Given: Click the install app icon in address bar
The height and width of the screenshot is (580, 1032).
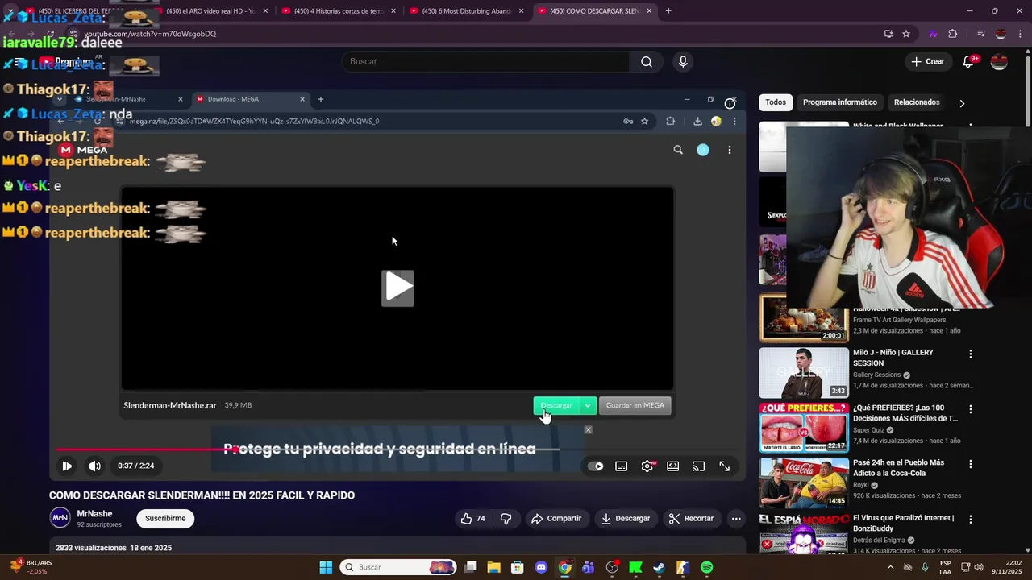Looking at the screenshot, I should (x=888, y=34).
